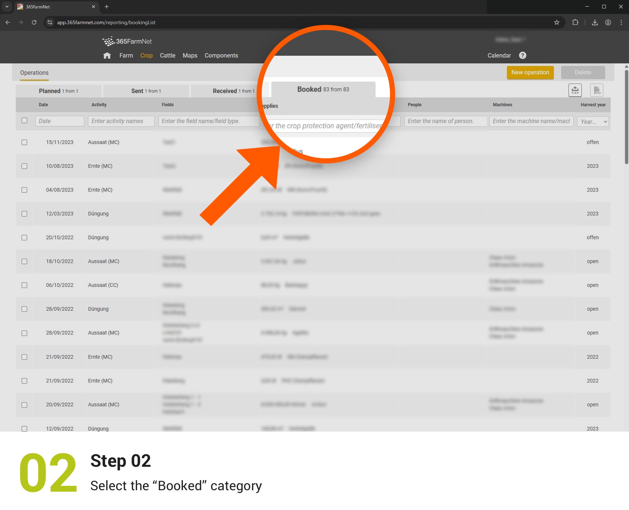Open browser extensions puzzle icon
Viewport: 629px width, 510px height.
(575, 22)
